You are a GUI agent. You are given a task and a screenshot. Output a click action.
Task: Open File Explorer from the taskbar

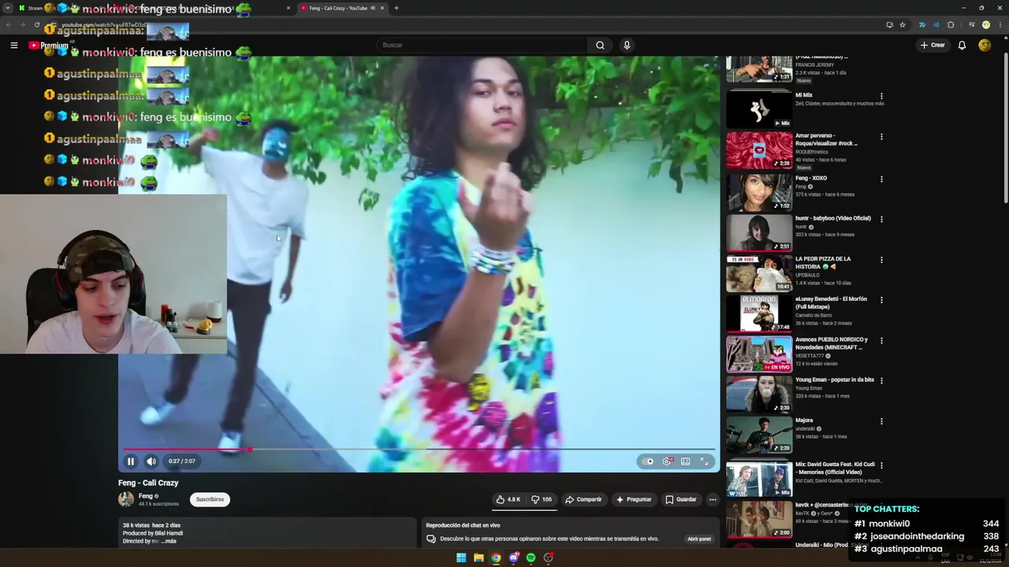pos(478,558)
